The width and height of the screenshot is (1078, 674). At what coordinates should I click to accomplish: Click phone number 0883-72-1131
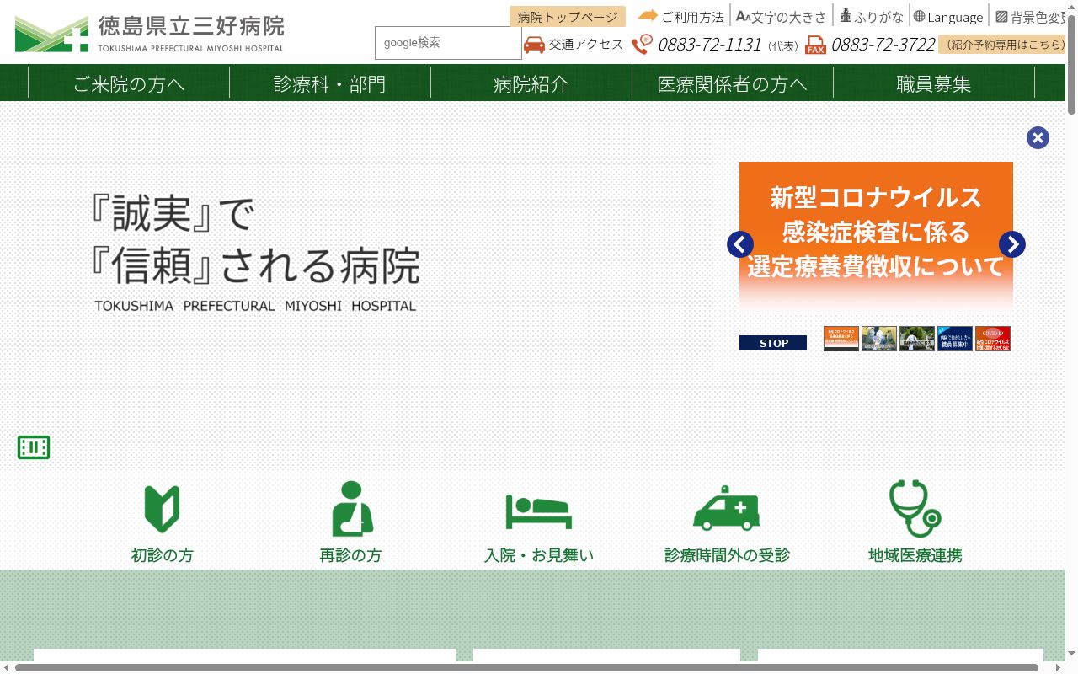709,45
